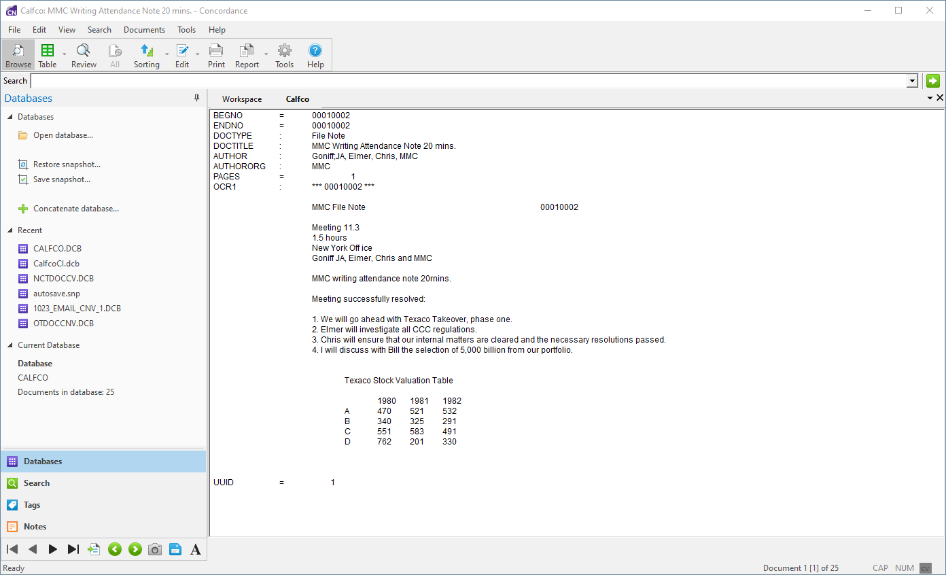946x575 pixels.
Task: Open the Tags navigation pane
Action: point(103,505)
